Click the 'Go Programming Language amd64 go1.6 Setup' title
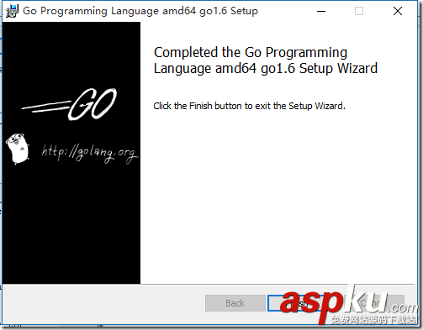Screen dimensions: 423x330 (x=140, y=11)
